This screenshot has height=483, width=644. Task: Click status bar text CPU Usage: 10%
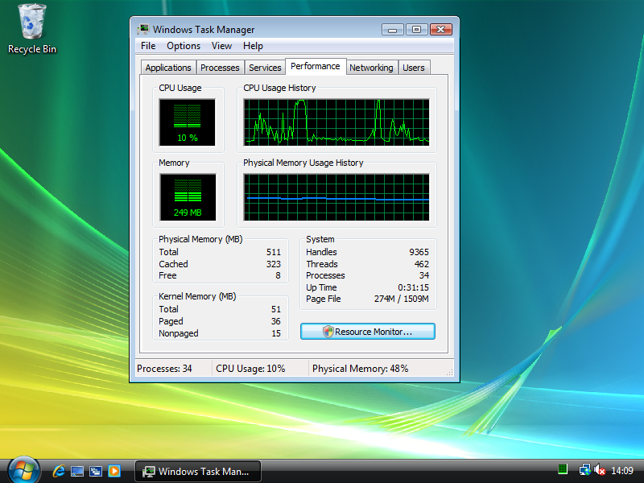[250, 369]
